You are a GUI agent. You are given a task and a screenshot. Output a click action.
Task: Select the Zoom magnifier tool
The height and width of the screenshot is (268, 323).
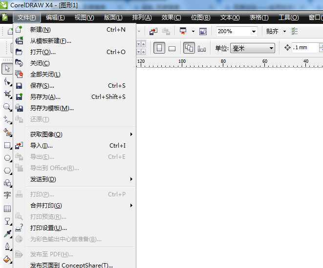point(7,107)
